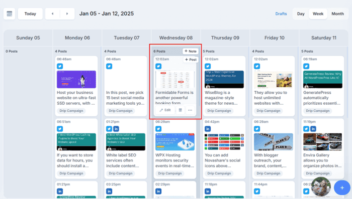Click Twitter icon on Friday 12:02am post
The width and height of the screenshot is (352, 199).
257,66
